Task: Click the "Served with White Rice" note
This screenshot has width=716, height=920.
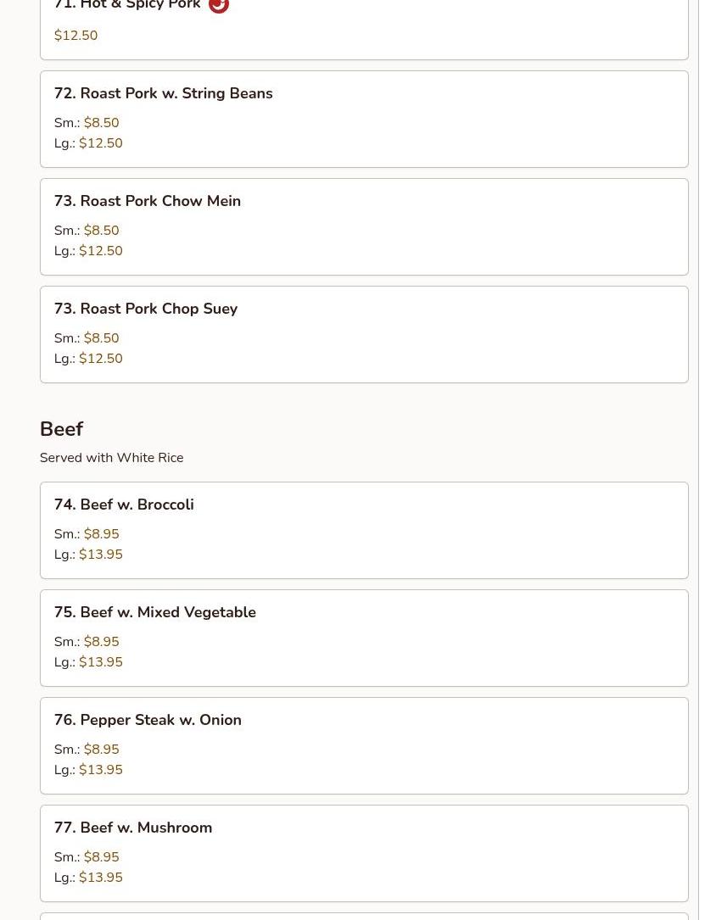Action: pyautogui.click(x=111, y=458)
